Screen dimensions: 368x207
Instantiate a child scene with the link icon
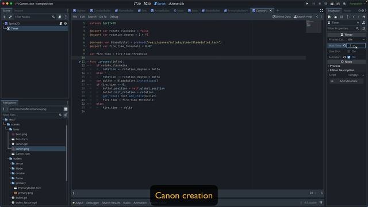pyautogui.click(x=10, y=17)
